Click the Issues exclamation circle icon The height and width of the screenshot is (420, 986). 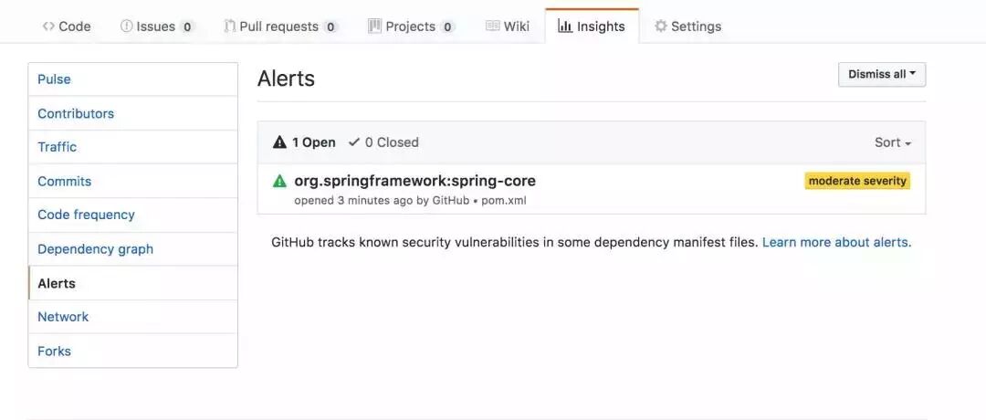[x=126, y=26]
